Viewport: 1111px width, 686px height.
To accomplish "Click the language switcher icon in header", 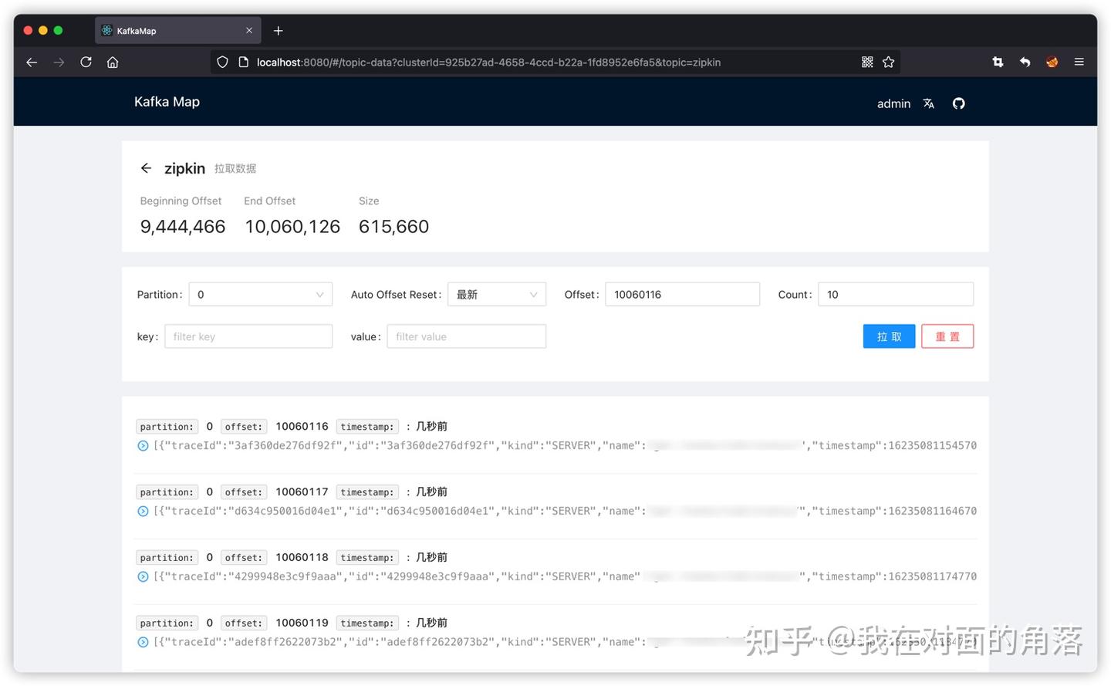I will 928,103.
